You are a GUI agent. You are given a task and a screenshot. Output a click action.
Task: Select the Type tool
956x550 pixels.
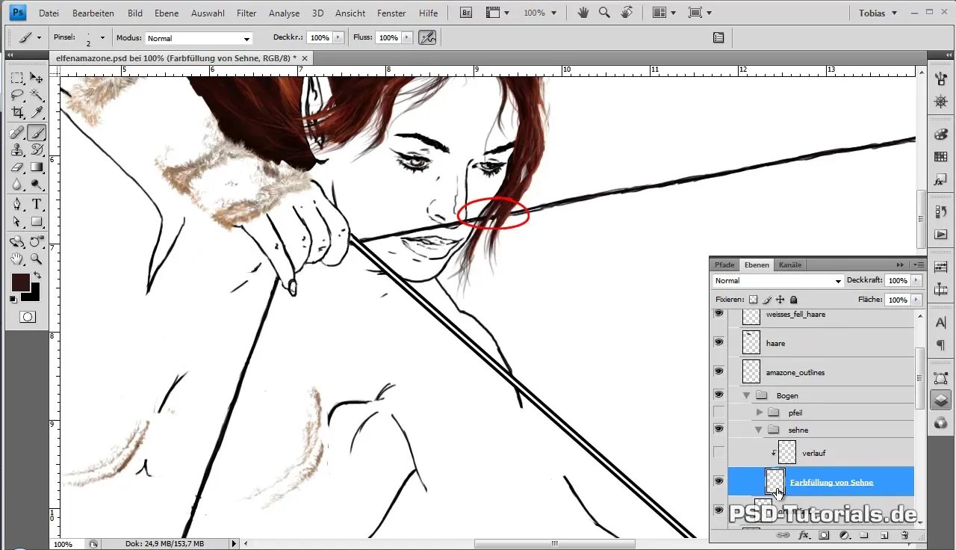(36, 205)
